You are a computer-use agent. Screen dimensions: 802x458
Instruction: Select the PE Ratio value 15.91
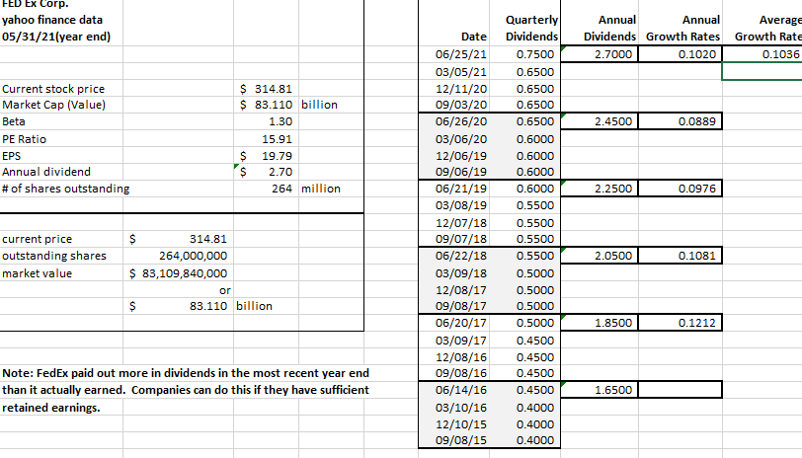[267, 138]
